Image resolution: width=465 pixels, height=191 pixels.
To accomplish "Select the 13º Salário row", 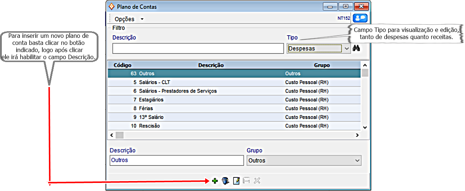I will pos(151,117).
